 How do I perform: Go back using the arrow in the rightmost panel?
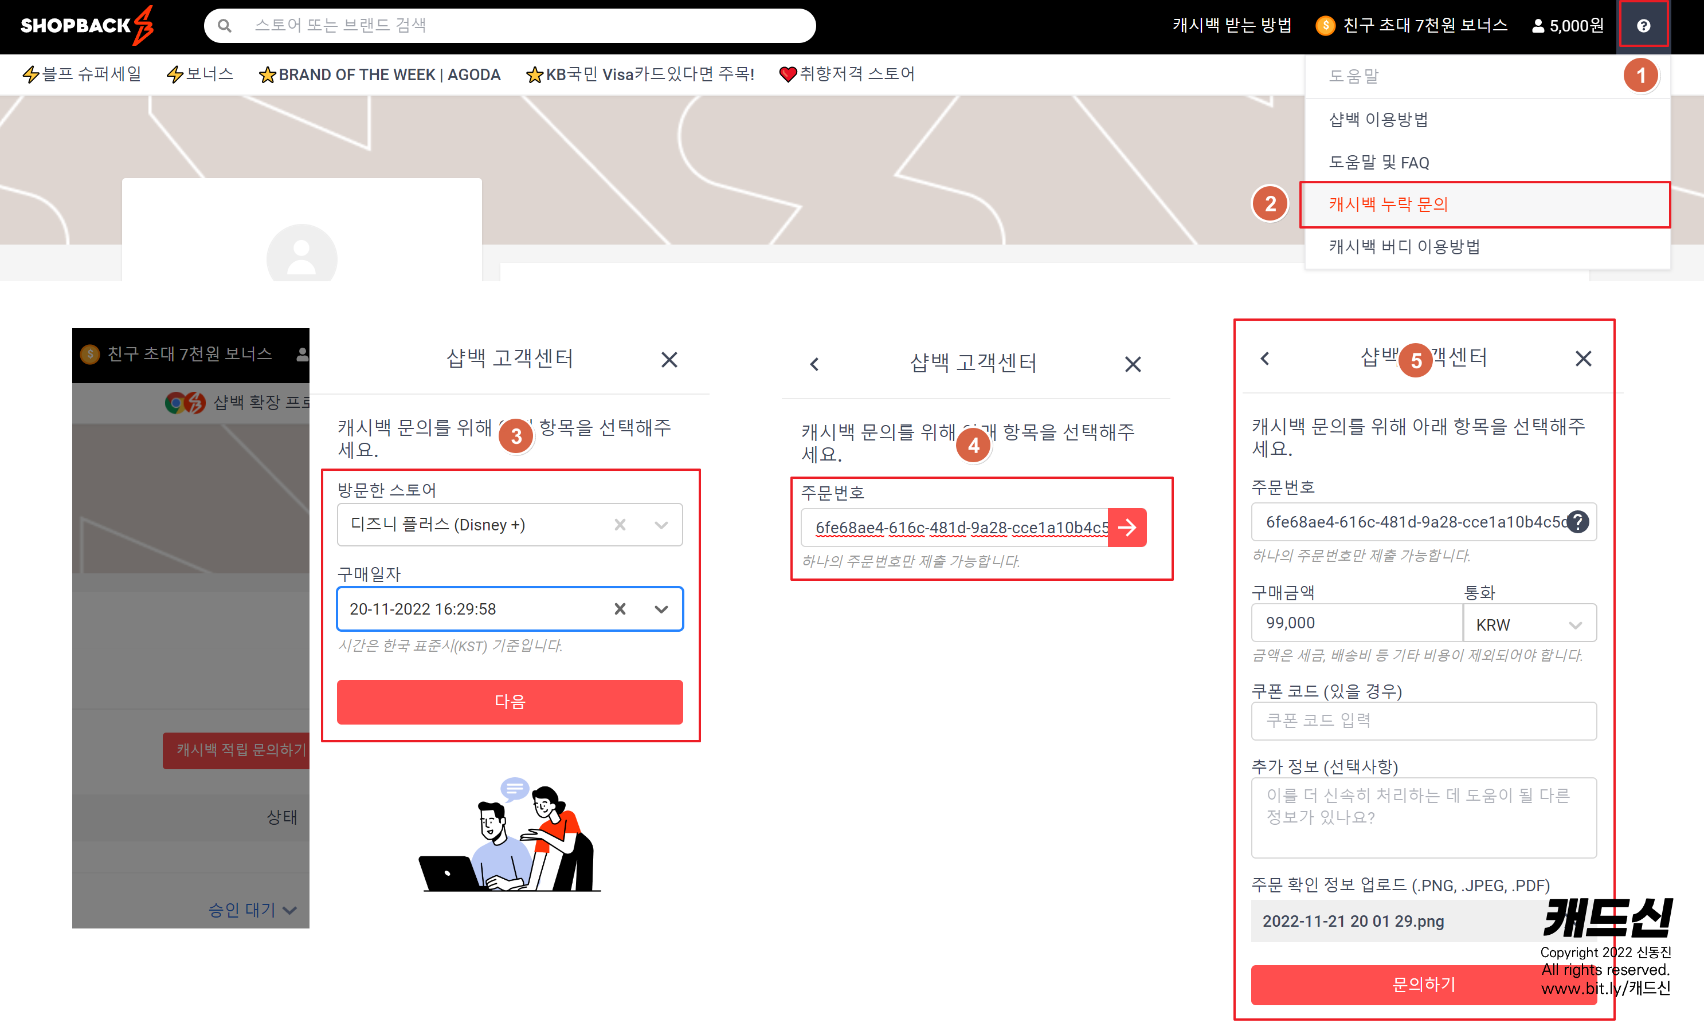point(1265,358)
